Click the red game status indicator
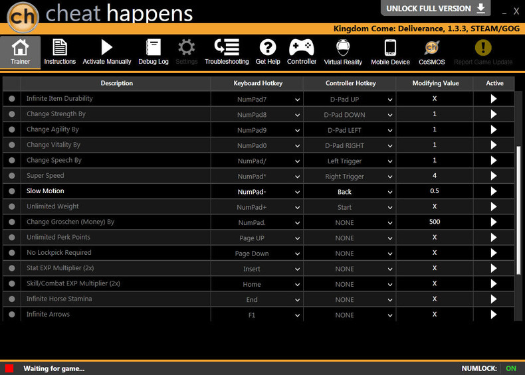The height and width of the screenshot is (375, 525). 9,368
